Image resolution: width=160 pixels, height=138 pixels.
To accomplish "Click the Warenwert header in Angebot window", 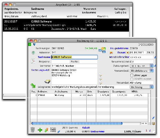I will (x=90, y=9).
